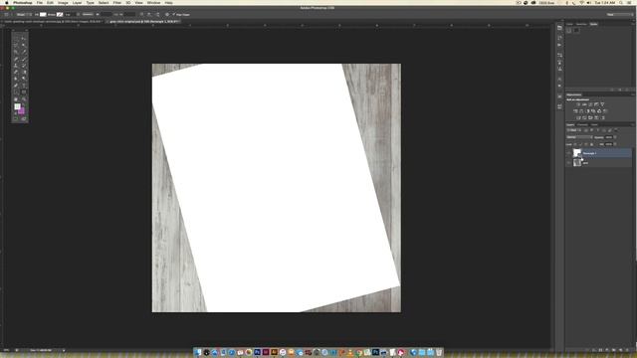637x358 pixels.
Task: Select the Hand tool
Action: 16,99
